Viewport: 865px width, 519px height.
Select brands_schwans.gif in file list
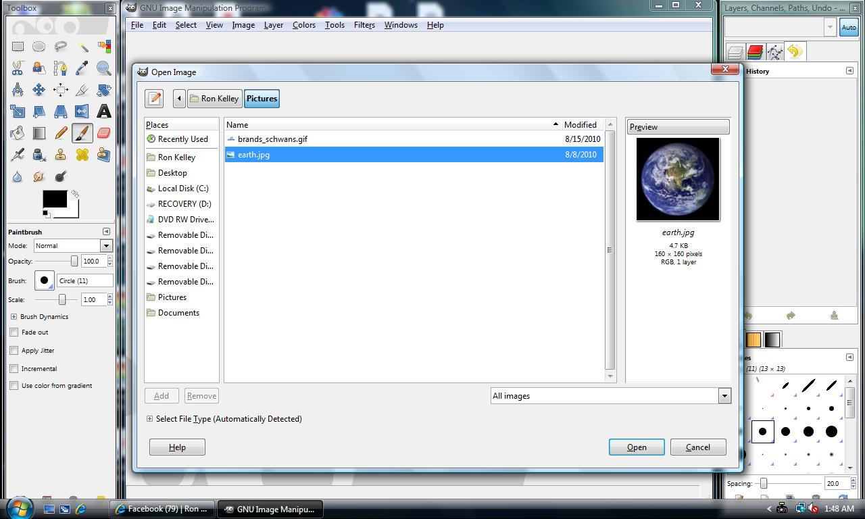pos(272,139)
